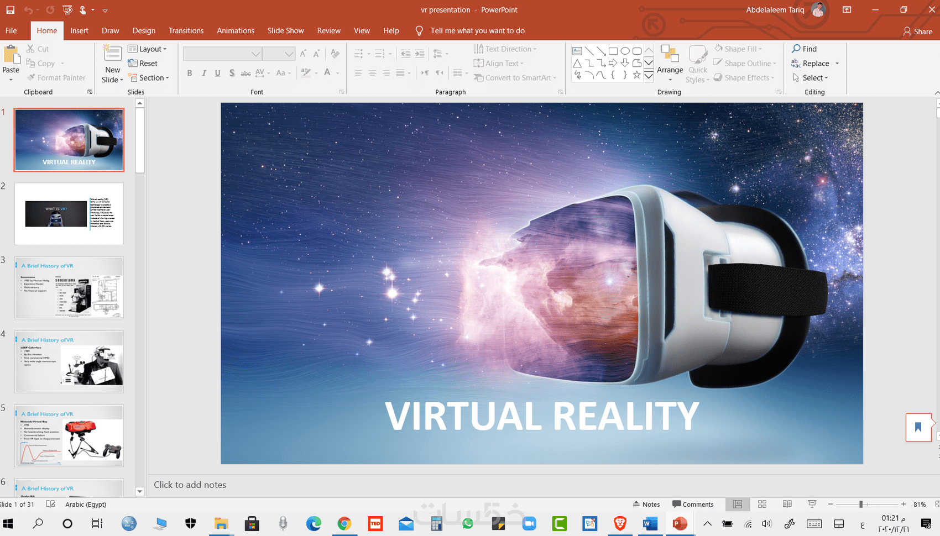This screenshot has height=536, width=940.
Task: Open Replace text tool
Action: pos(811,64)
